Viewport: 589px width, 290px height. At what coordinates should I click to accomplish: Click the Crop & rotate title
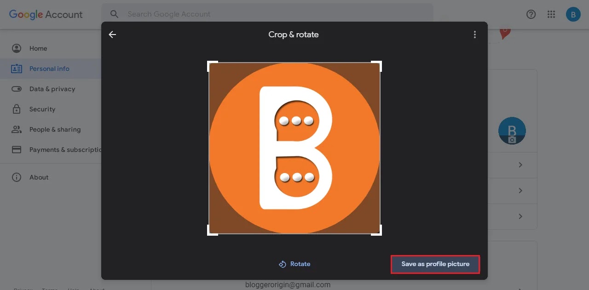click(294, 35)
